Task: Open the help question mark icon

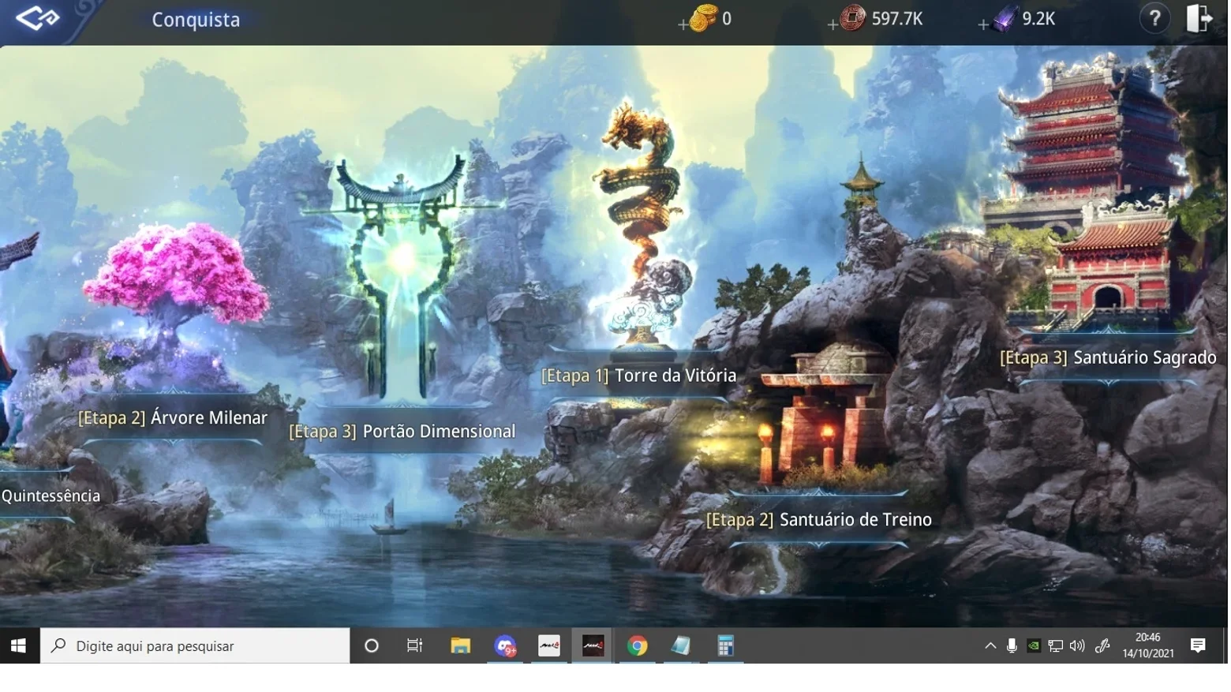Action: pos(1154,18)
